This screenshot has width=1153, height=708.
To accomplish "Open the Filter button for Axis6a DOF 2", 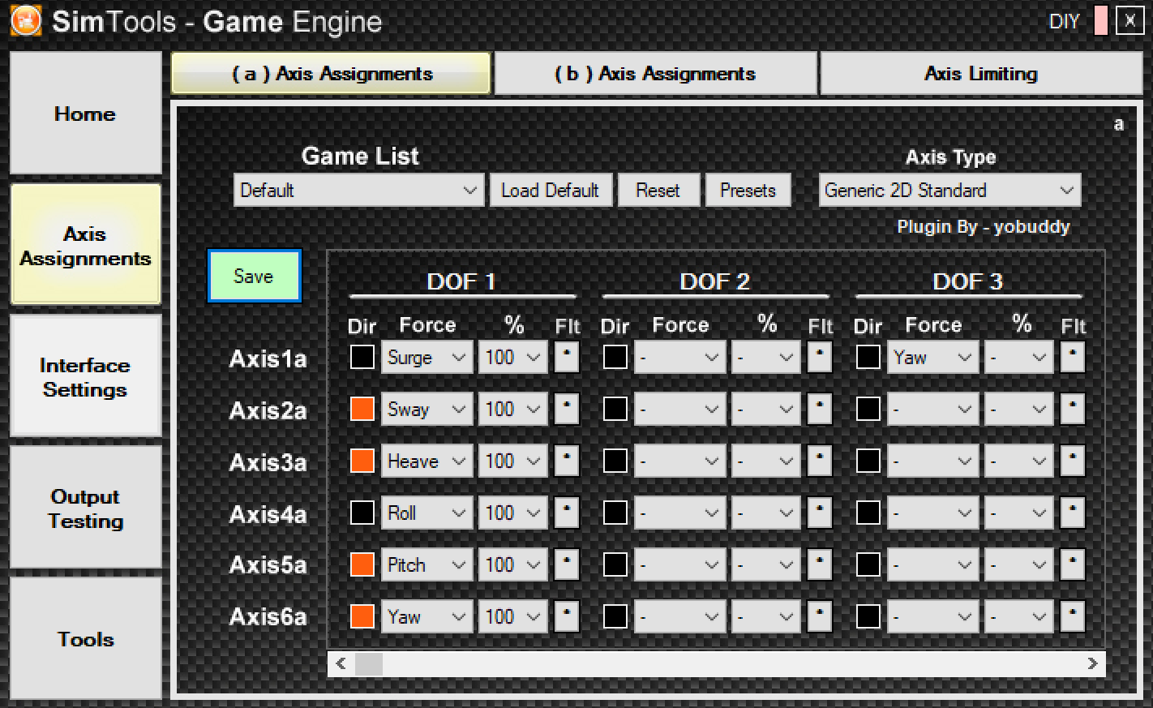I will (x=820, y=616).
